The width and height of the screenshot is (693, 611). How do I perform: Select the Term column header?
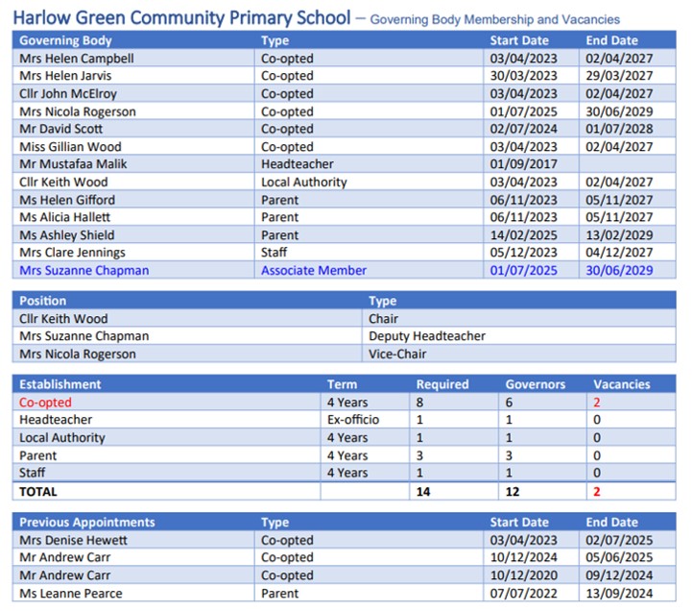coord(342,384)
